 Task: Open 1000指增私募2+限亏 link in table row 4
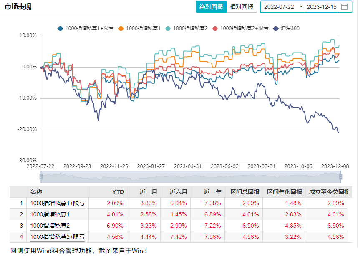[57, 237]
